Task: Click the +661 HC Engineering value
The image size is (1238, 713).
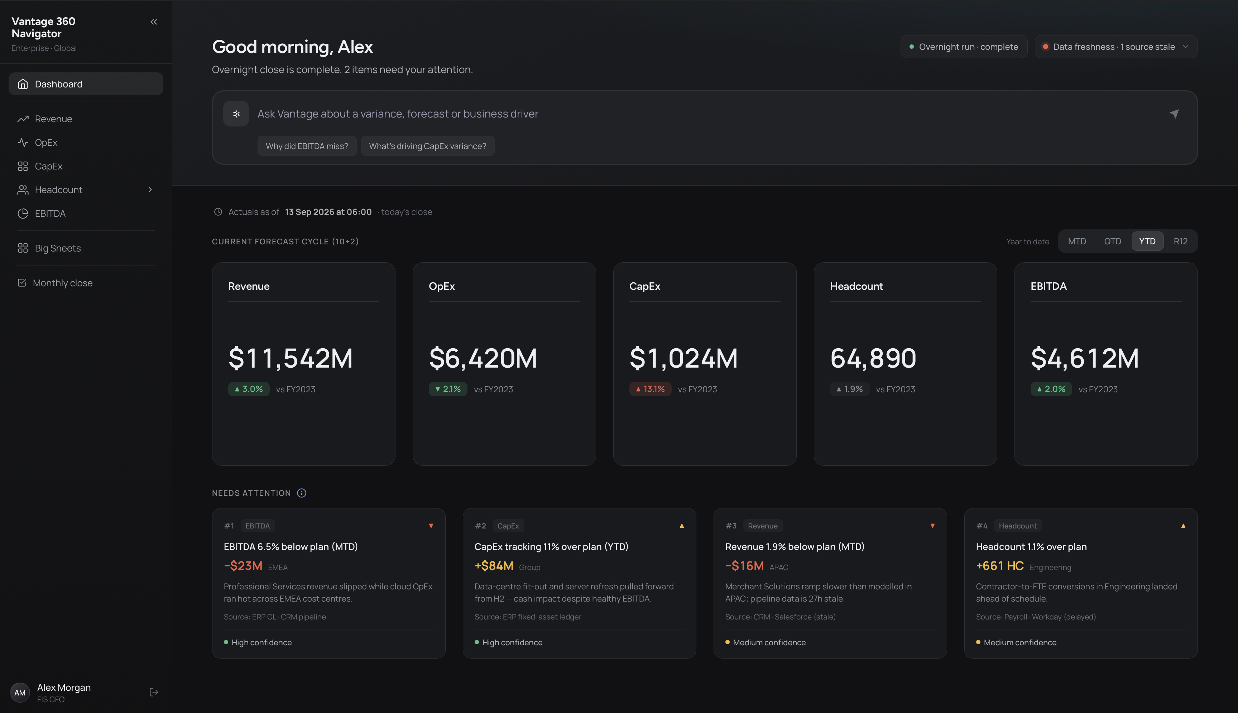Action: (999, 566)
